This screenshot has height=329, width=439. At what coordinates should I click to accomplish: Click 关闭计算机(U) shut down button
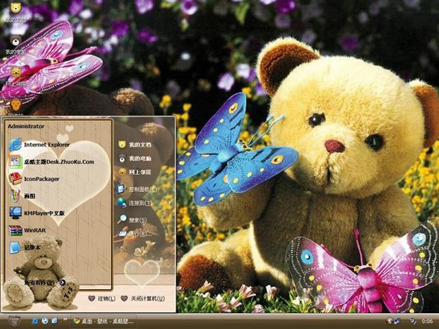[x=143, y=299]
